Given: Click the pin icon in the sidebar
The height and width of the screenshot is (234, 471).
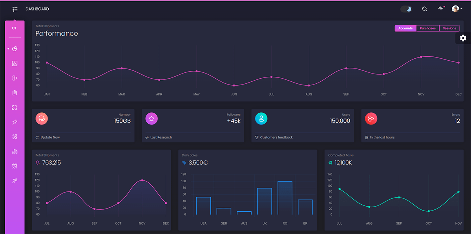Looking at the screenshot, I should point(15,122).
